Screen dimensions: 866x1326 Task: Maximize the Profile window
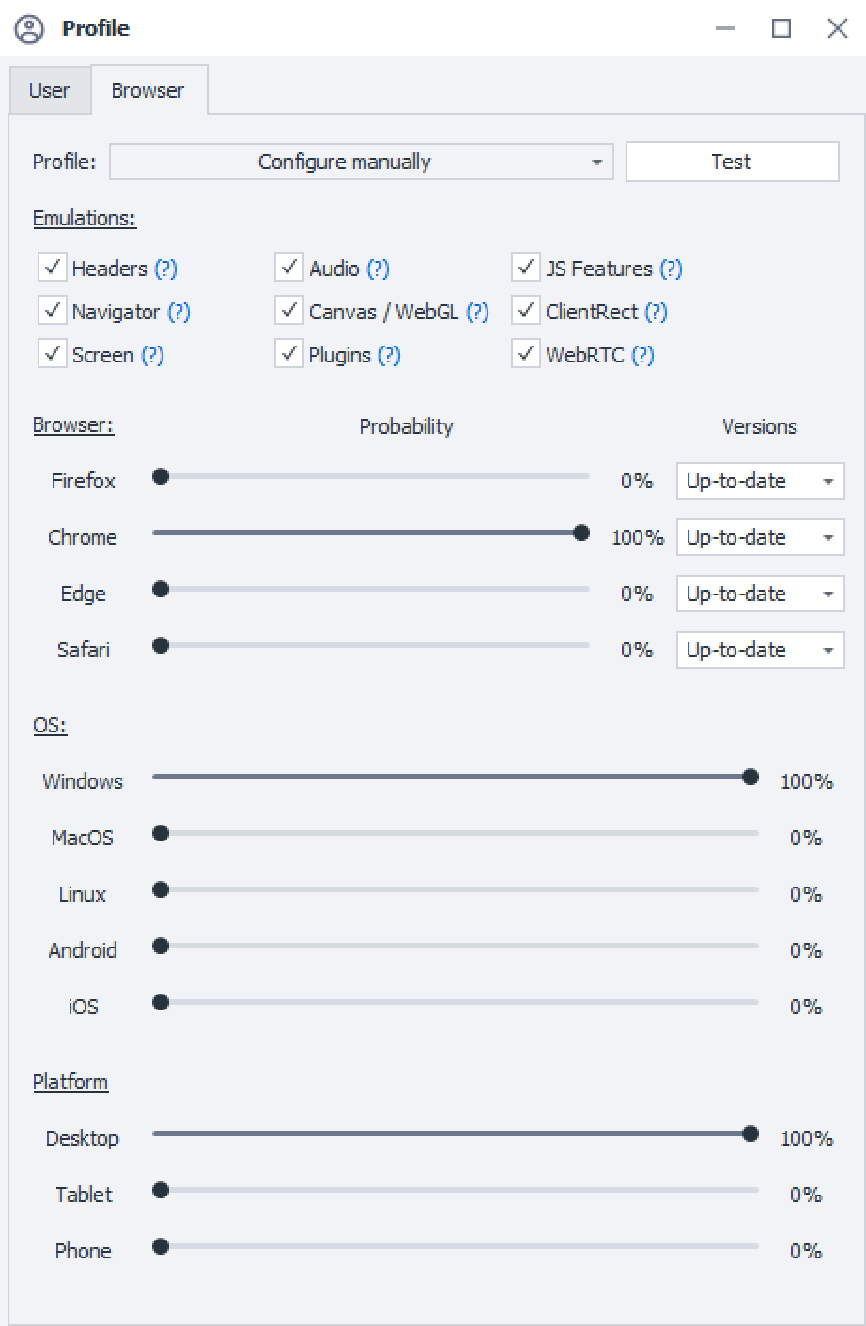pyautogui.click(x=781, y=28)
